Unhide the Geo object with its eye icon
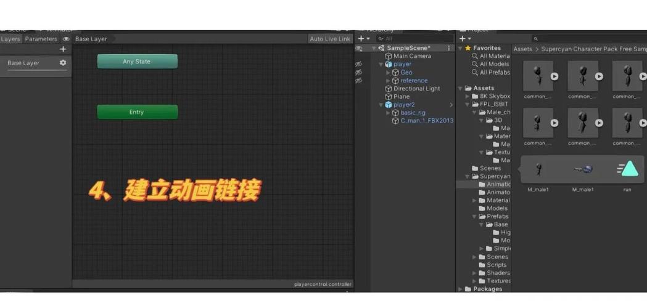 (x=358, y=72)
